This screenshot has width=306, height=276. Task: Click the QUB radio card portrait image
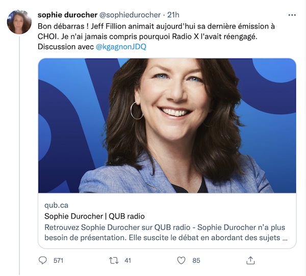pos(167,126)
